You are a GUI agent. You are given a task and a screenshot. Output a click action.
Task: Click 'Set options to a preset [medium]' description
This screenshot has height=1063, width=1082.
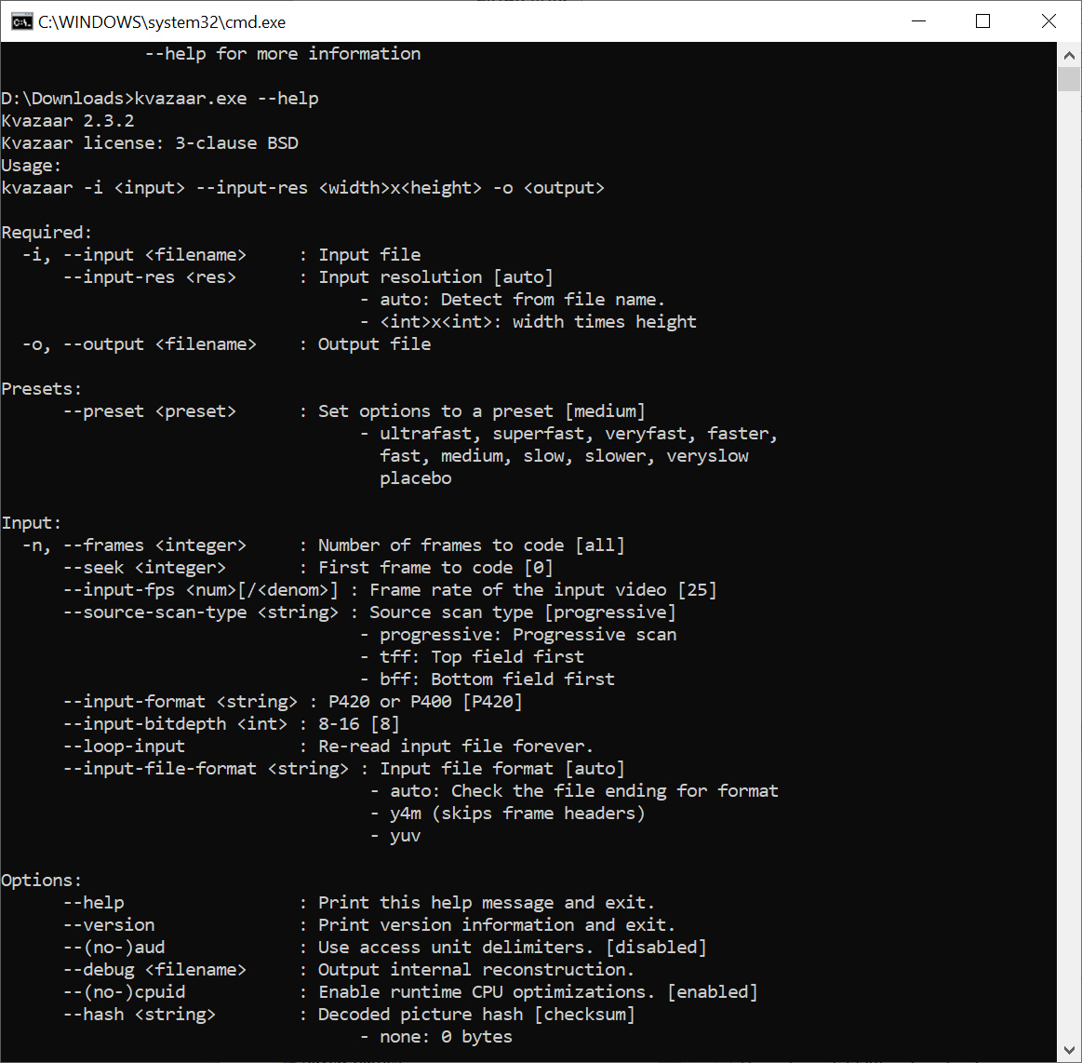[x=482, y=411]
